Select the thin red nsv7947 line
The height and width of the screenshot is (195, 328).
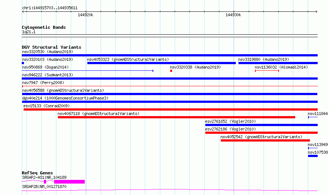(x=170, y=86)
